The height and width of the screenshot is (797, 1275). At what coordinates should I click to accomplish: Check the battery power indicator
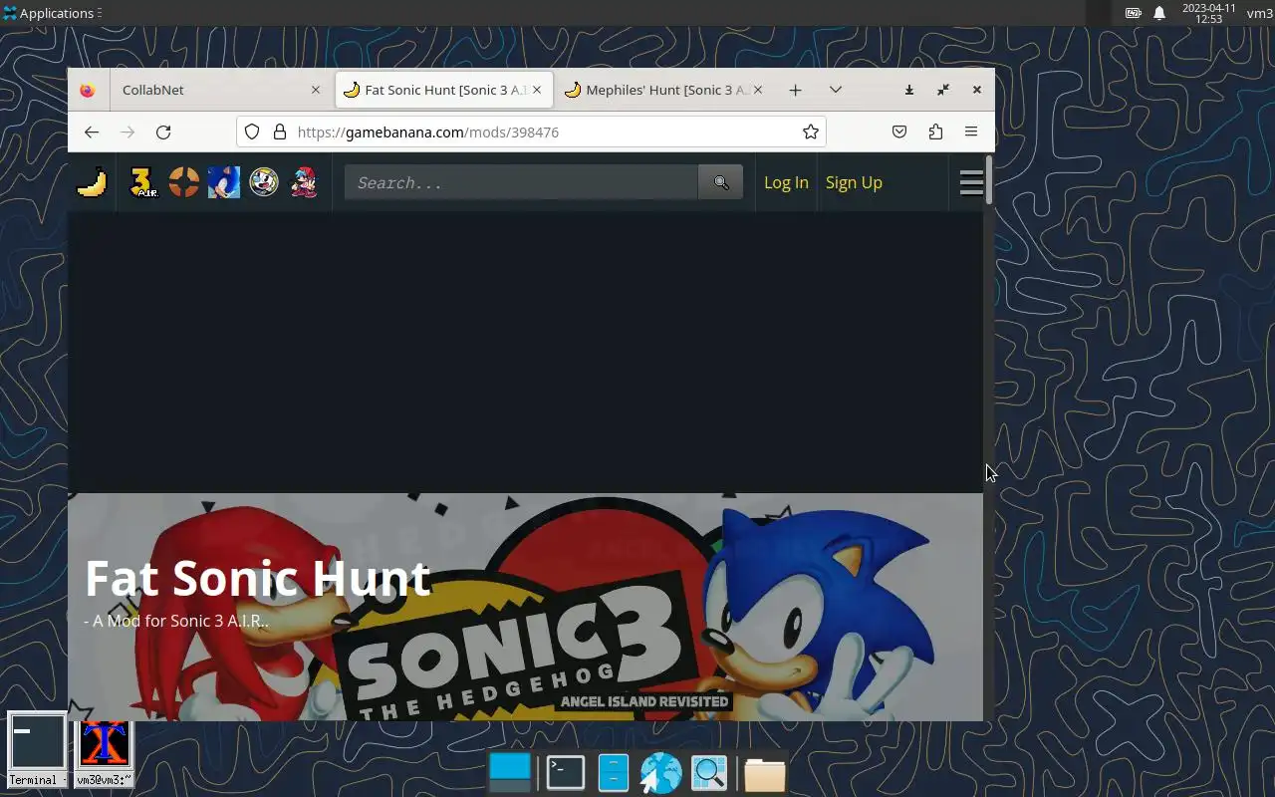point(1134,13)
